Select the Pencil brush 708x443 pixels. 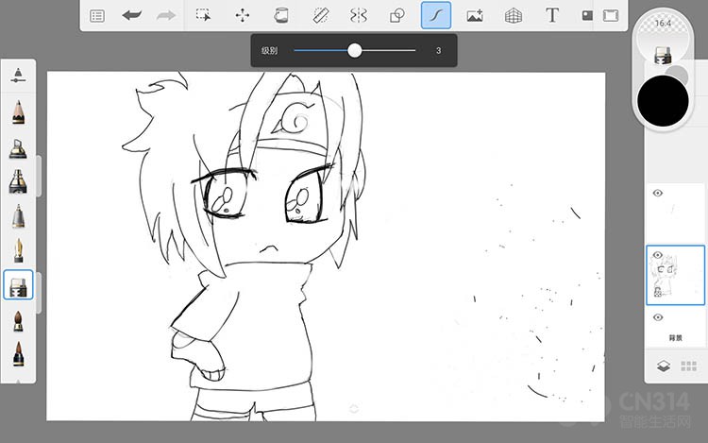tap(18, 112)
